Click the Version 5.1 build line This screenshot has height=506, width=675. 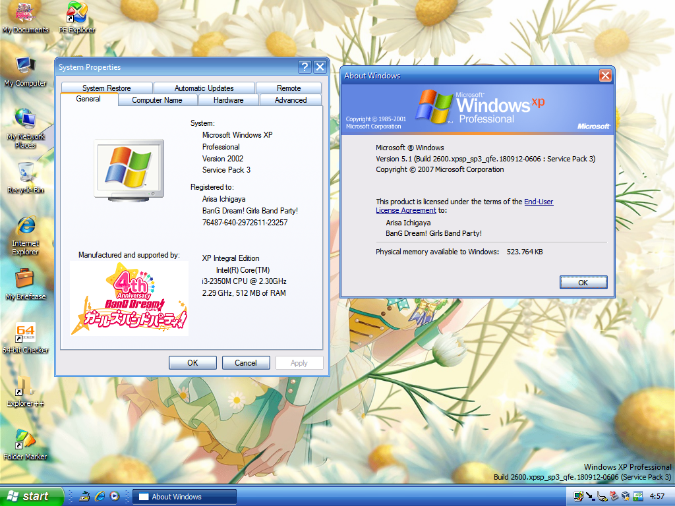coord(486,159)
